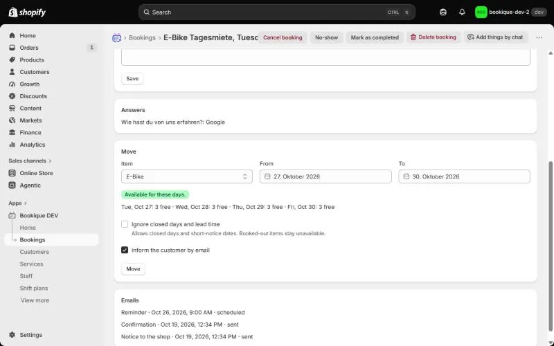Click the Available for these days badge
This screenshot has width=554, height=346.
[154, 194]
